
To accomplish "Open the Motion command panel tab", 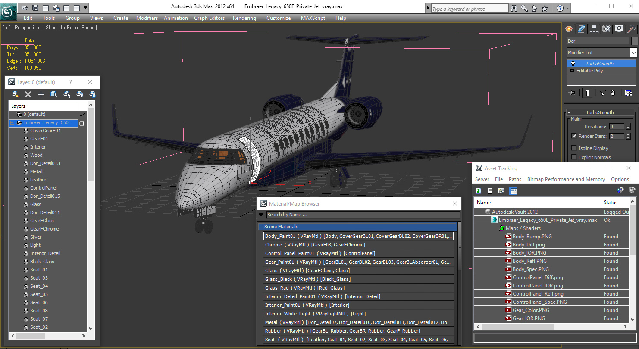I will coord(607,29).
